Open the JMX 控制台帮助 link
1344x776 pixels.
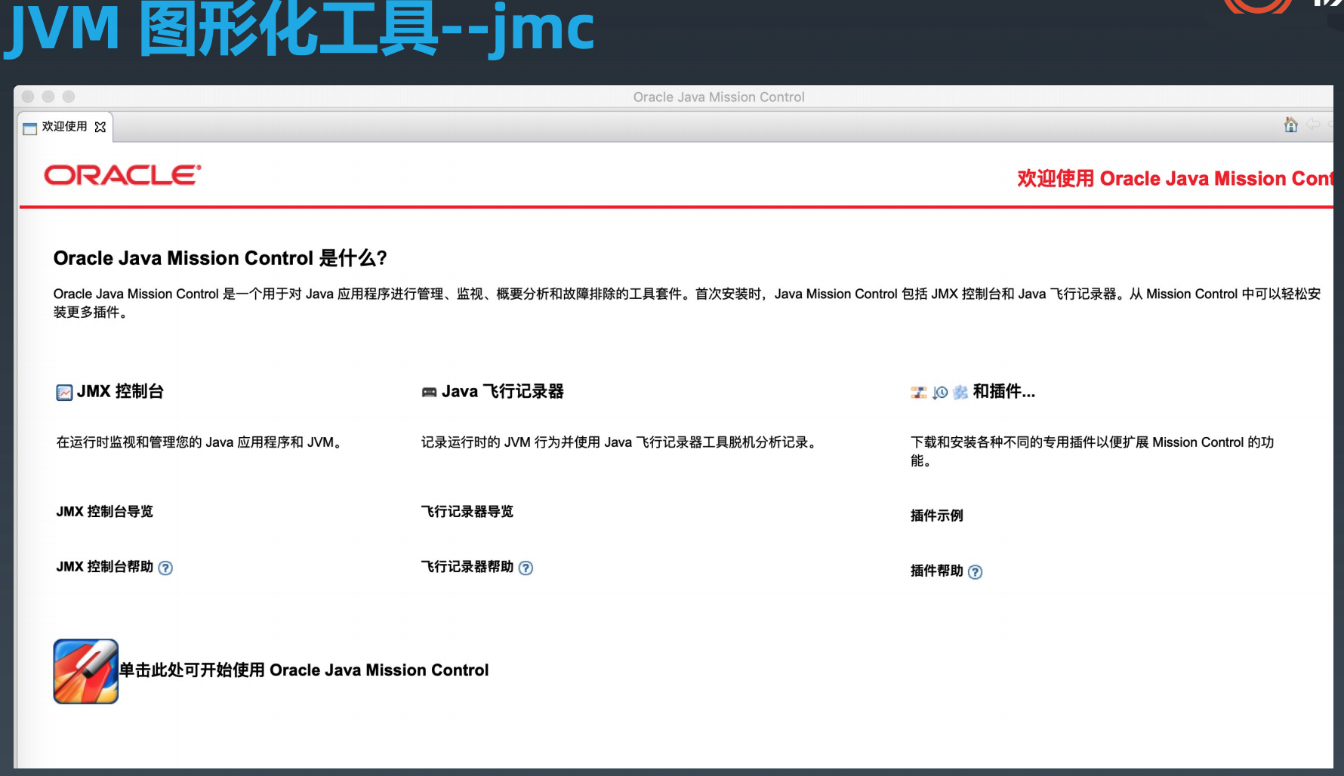[x=105, y=567]
